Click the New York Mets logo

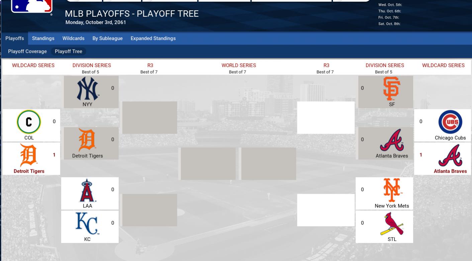pos(392,190)
